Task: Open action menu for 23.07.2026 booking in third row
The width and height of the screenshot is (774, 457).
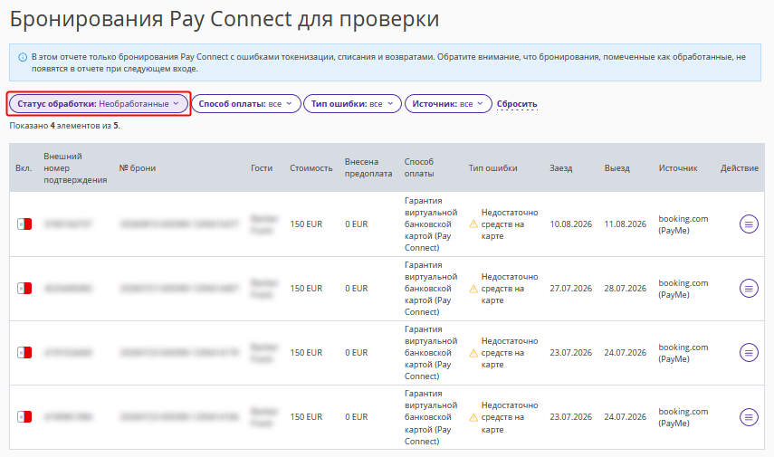Action: coord(749,352)
